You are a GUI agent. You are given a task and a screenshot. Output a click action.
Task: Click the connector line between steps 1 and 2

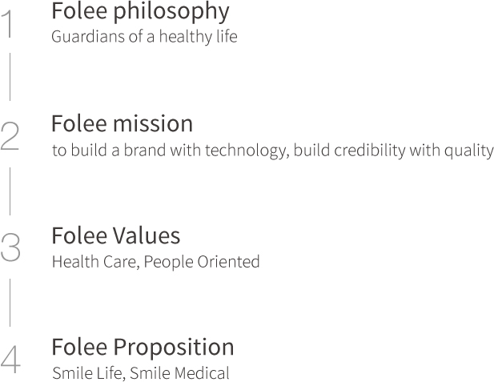point(10,77)
